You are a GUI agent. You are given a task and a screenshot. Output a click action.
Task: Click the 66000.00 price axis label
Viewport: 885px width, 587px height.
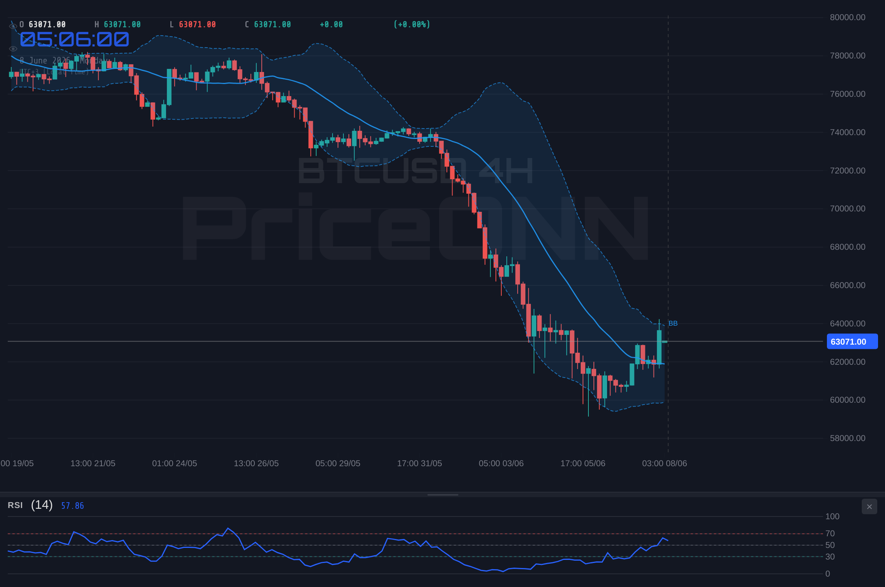pyautogui.click(x=847, y=285)
